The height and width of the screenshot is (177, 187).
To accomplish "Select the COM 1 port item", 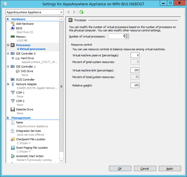I will pyautogui.click(x=20, y=93).
